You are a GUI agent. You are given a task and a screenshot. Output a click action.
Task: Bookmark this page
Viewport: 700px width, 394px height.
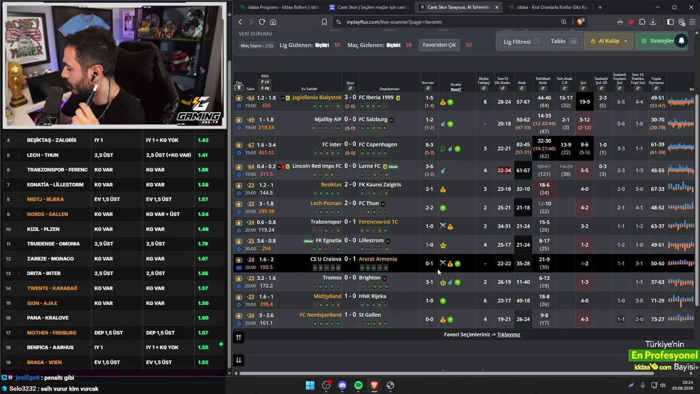[324, 22]
